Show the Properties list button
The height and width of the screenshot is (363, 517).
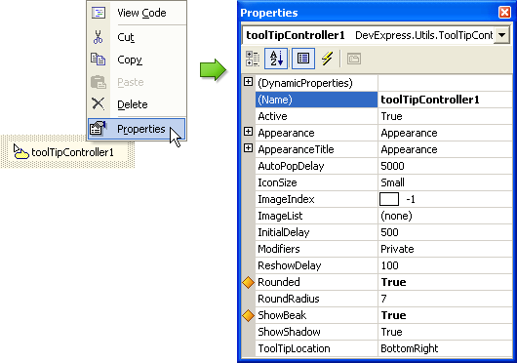(x=303, y=59)
